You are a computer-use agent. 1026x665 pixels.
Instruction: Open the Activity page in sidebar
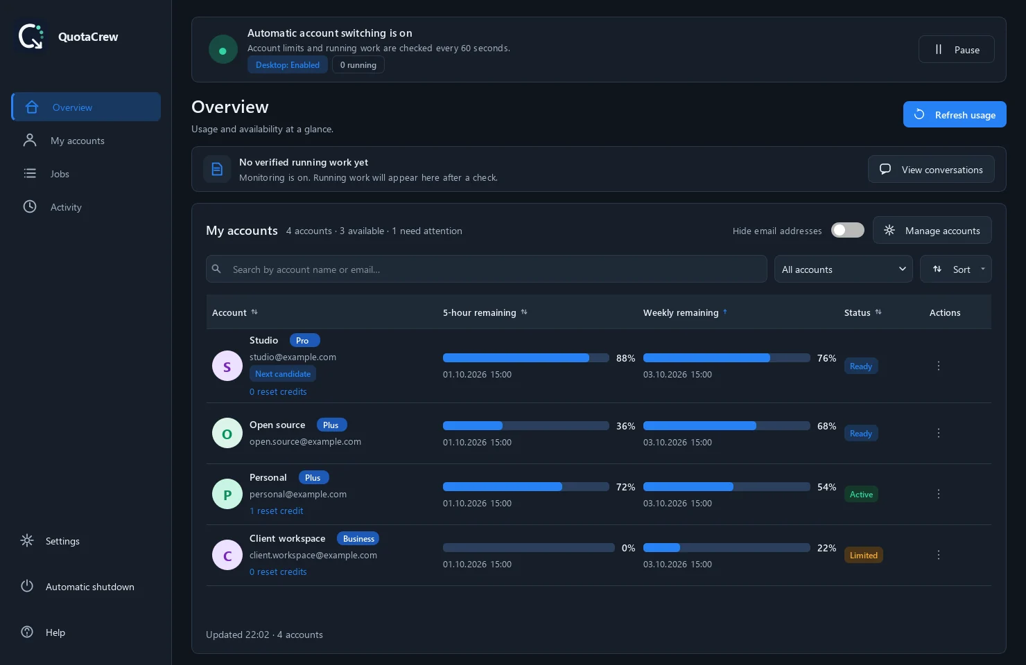click(x=87, y=207)
